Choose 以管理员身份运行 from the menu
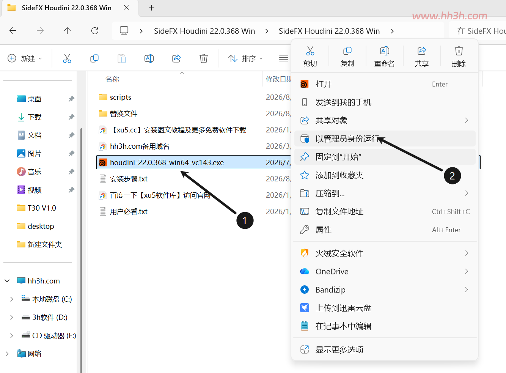This screenshot has width=506, height=373. 385,138
